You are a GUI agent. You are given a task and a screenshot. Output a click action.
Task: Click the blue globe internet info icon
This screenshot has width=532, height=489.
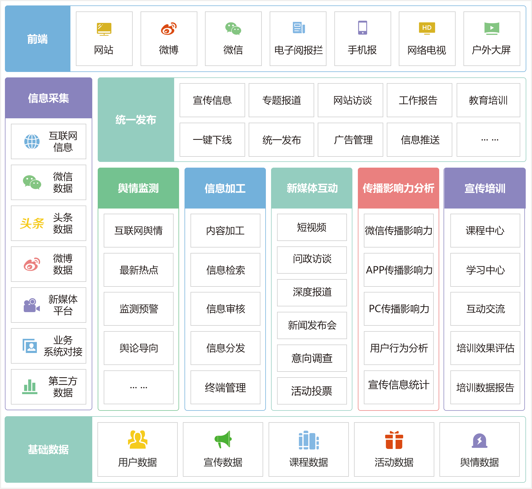click(x=32, y=141)
